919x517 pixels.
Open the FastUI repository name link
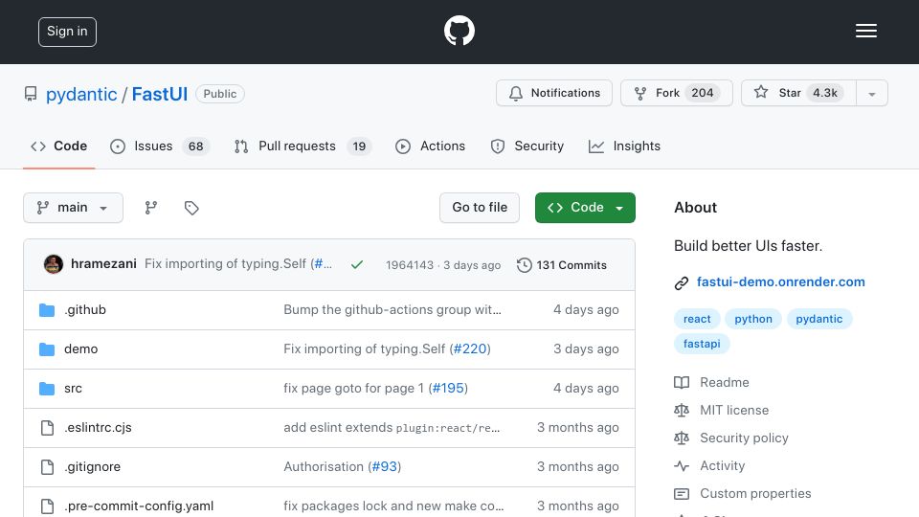[160, 95]
